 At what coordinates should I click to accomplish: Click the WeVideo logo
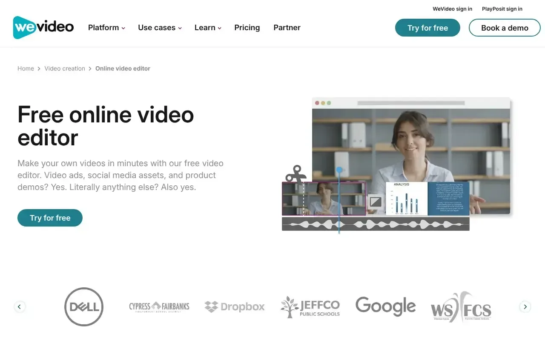click(x=43, y=27)
